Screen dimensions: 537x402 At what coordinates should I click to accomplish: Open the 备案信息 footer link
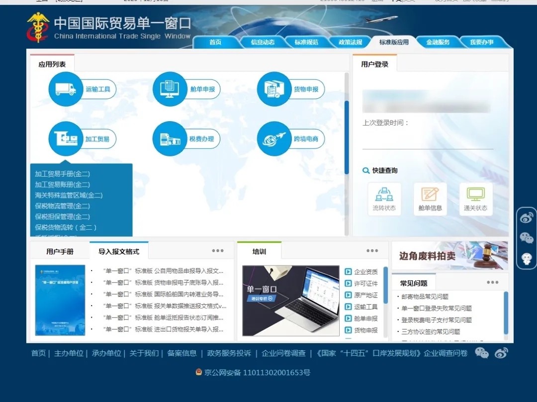[x=181, y=353]
